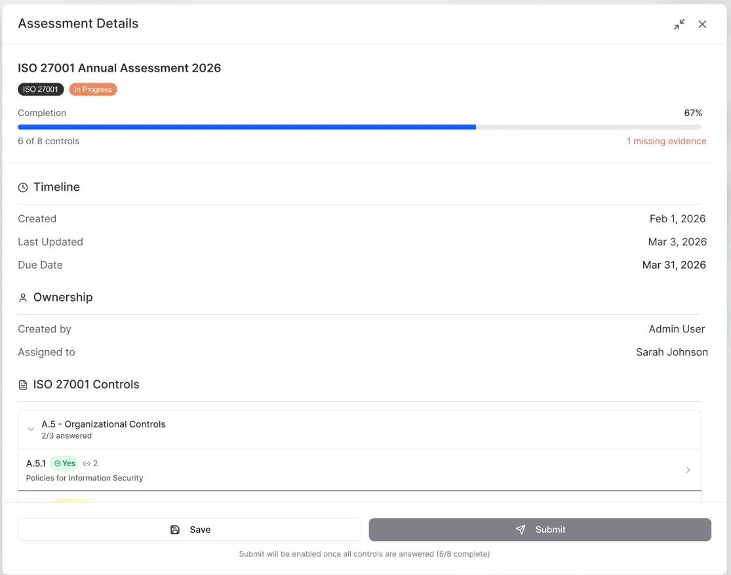The height and width of the screenshot is (575, 731).
Task: Click the Yes answer badge on A.5.1
Action: (64, 464)
